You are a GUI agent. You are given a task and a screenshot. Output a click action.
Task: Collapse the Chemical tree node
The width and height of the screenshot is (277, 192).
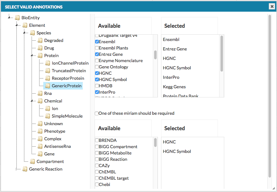pyautogui.click(x=32, y=101)
